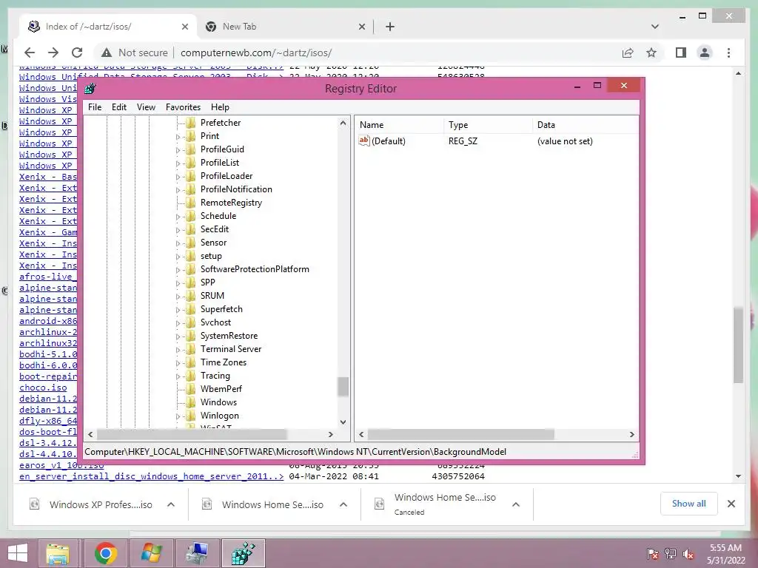Screen dimensions: 758x568
Task: Open the Chrome profile avatar
Action: coord(705,53)
